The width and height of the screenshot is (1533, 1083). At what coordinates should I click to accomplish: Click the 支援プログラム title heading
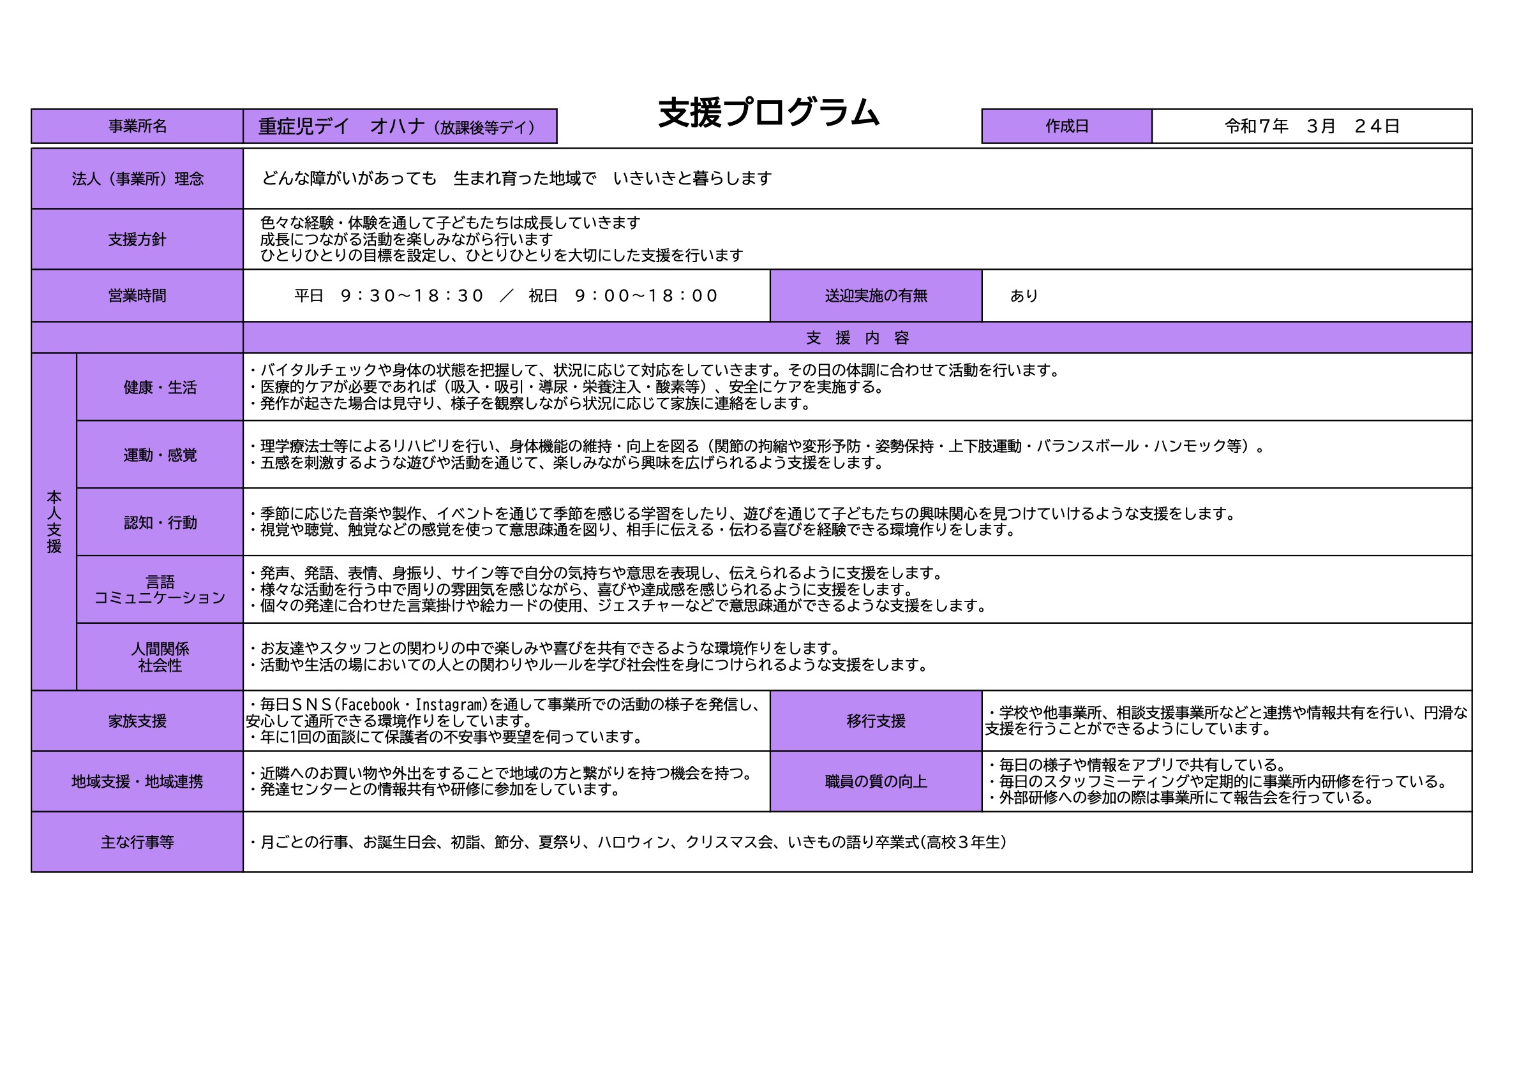click(x=768, y=113)
